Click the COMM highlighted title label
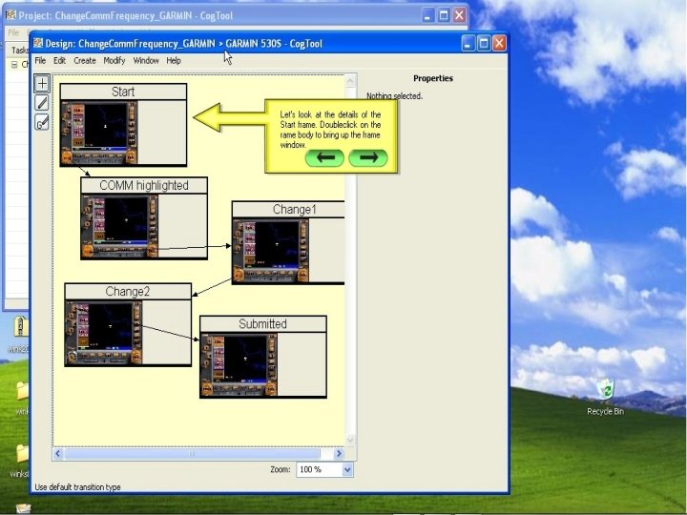 pos(144,185)
